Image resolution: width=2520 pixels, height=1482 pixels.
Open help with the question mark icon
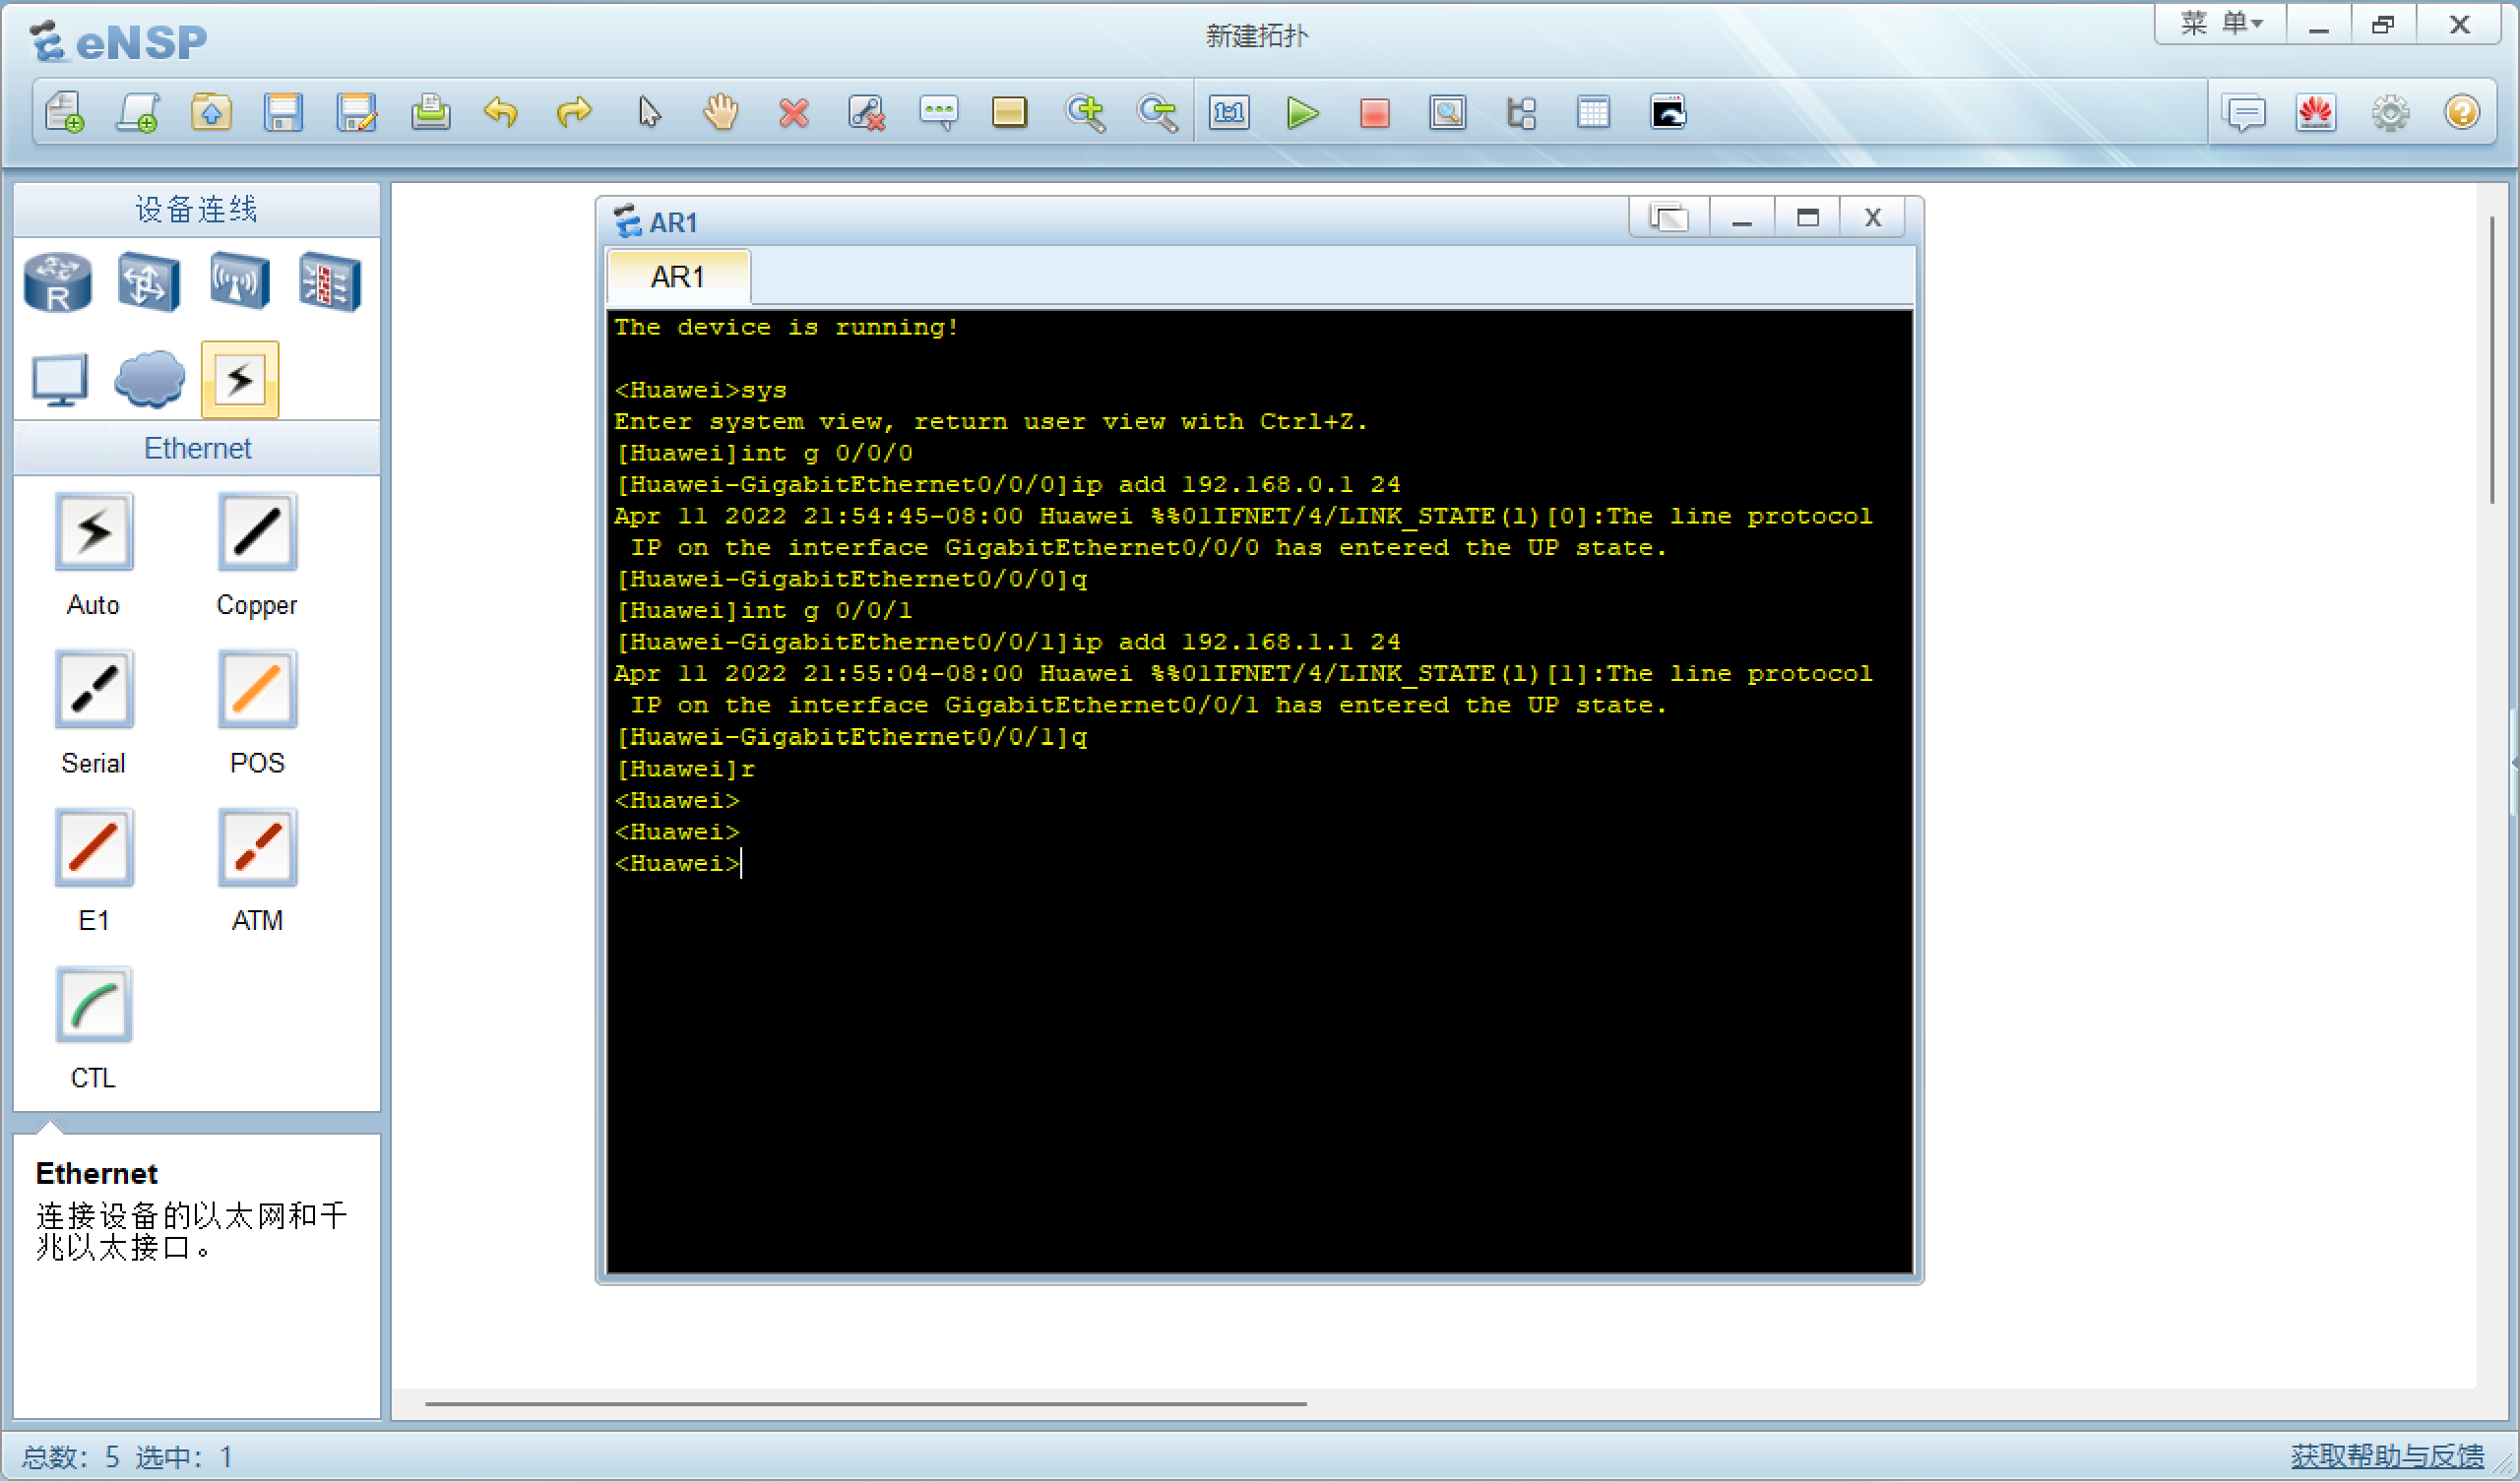pos(2462,112)
